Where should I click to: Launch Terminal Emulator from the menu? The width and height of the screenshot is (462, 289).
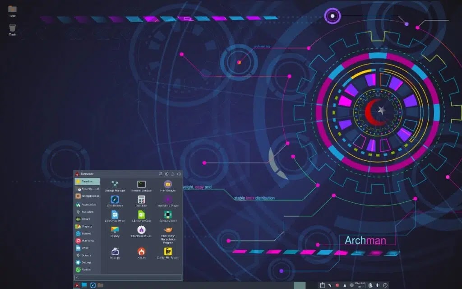(x=141, y=186)
